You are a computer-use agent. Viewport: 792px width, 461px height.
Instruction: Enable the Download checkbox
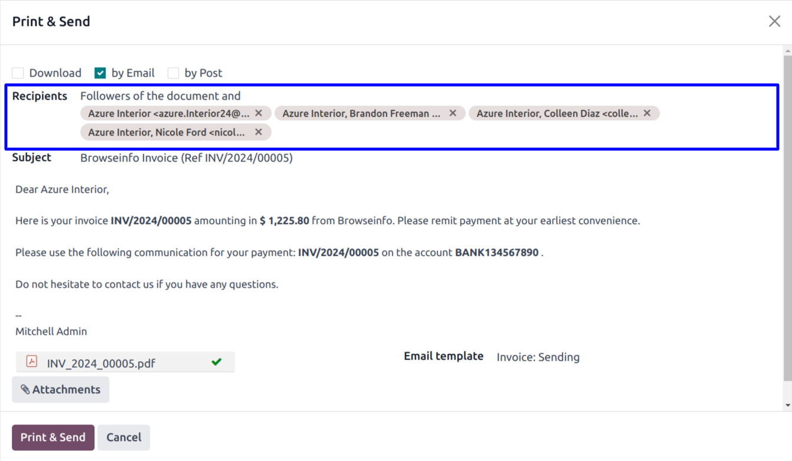pyautogui.click(x=18, y=73)
